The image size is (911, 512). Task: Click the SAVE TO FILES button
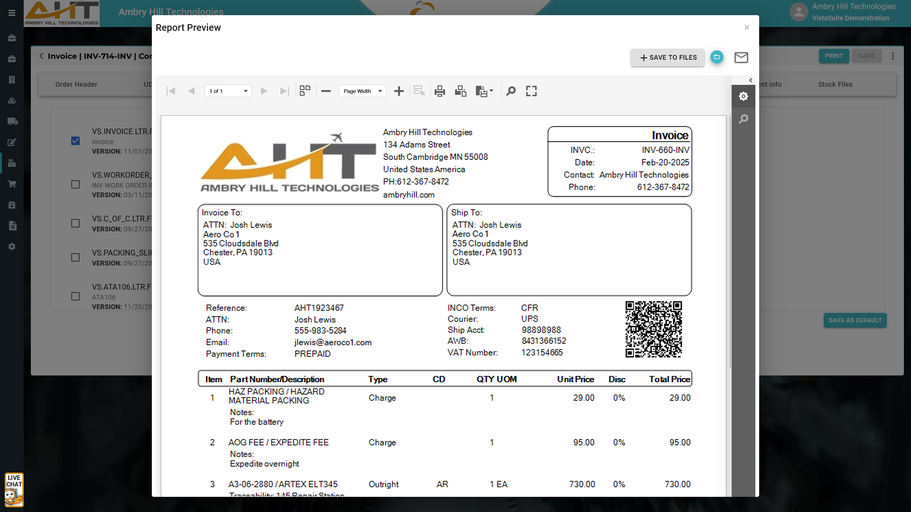(x=668, y=57)
